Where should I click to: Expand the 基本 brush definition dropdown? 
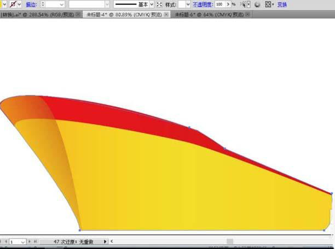click(x=152, y=4)
